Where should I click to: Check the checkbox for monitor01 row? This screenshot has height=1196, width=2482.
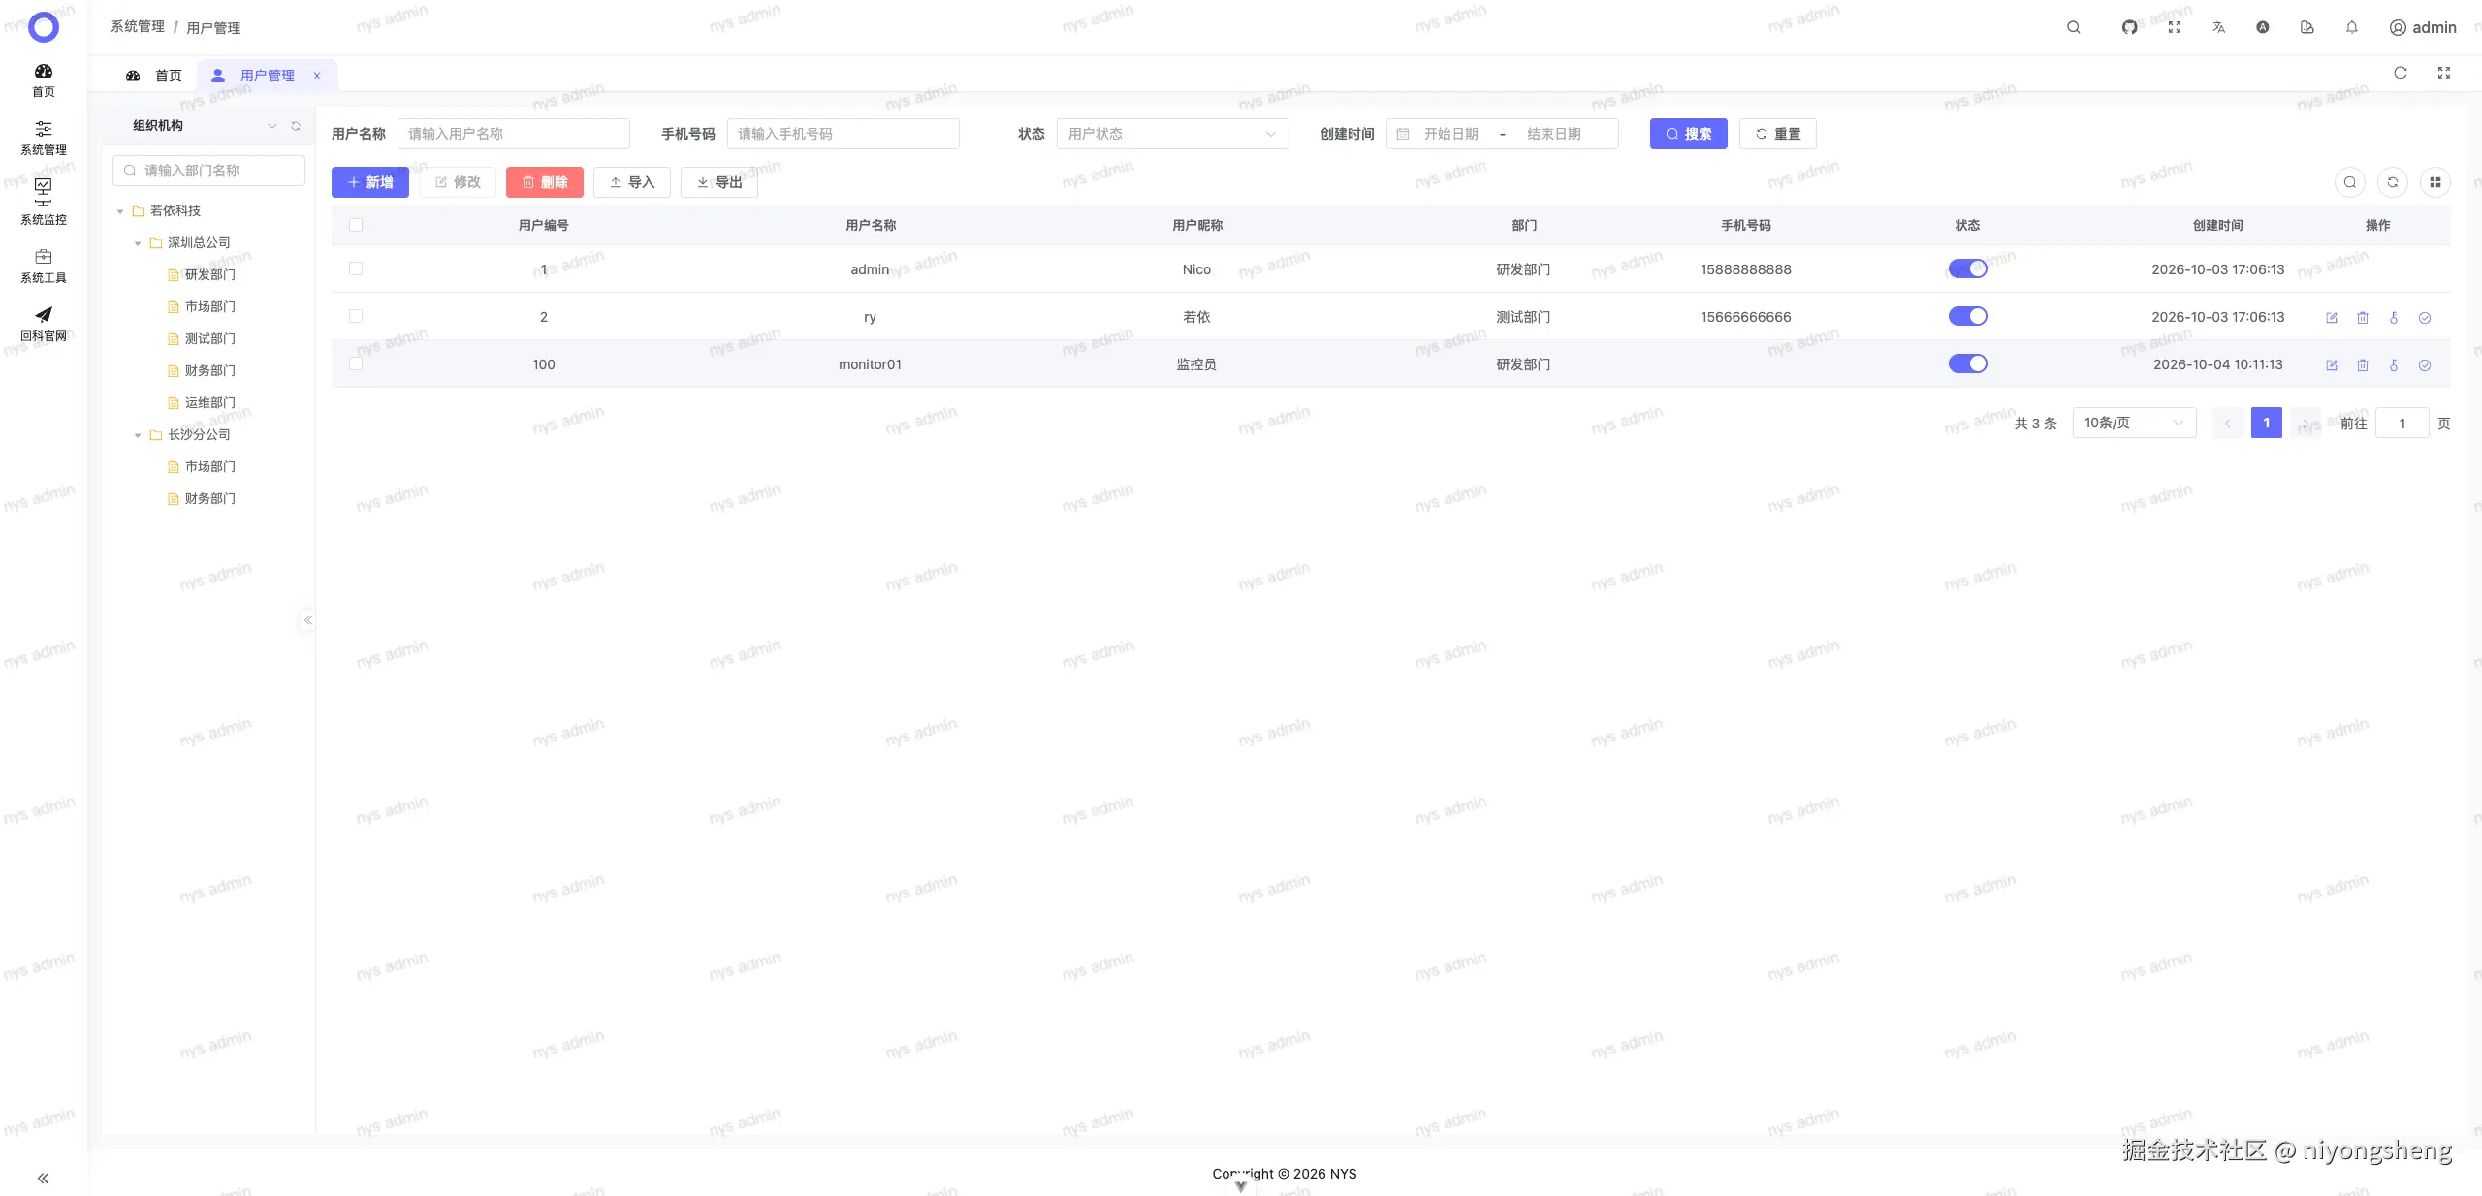point(356,363)
